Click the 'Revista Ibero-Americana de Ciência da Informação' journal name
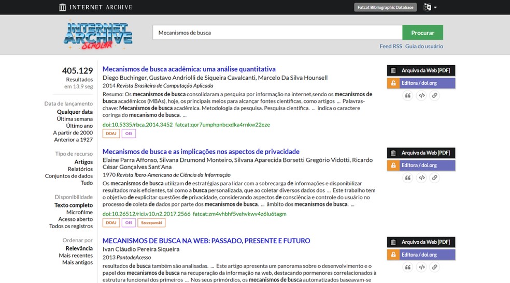 point(173,175)
